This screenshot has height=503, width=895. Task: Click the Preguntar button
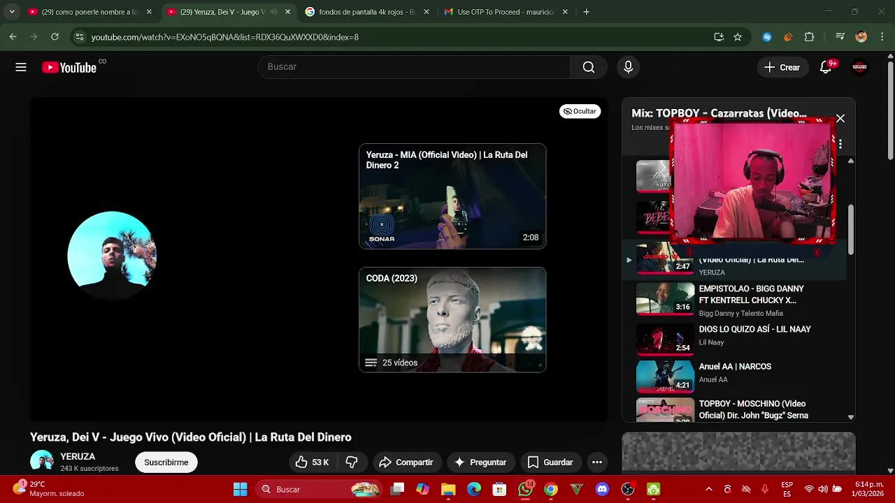tap(480, 462)
